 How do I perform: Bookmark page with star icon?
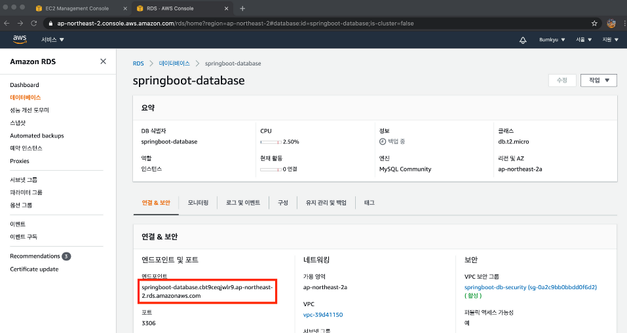pyautogui.click(x=594, y=23)
